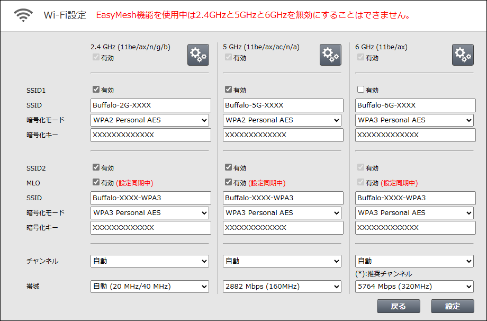Screen dimensions: 487x321
Task: Open 5 GHz bandwidth dropdown 2882 Mbps (160MHz)
Action: (282, 287)
